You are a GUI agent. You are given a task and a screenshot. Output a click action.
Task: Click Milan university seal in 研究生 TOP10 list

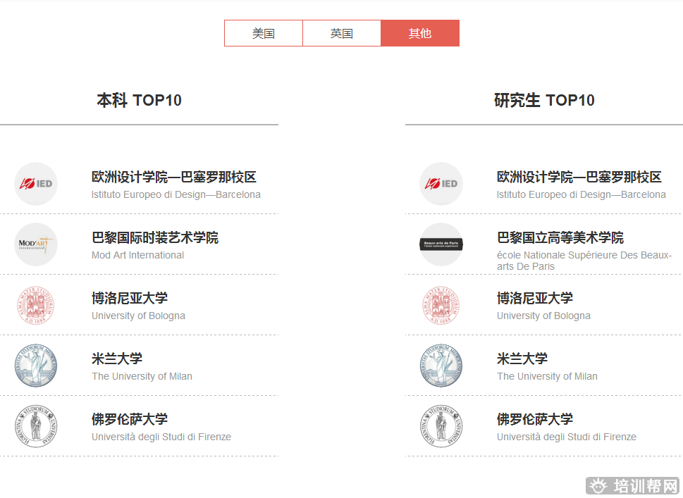pyautogui.click(x=441, y=366)
